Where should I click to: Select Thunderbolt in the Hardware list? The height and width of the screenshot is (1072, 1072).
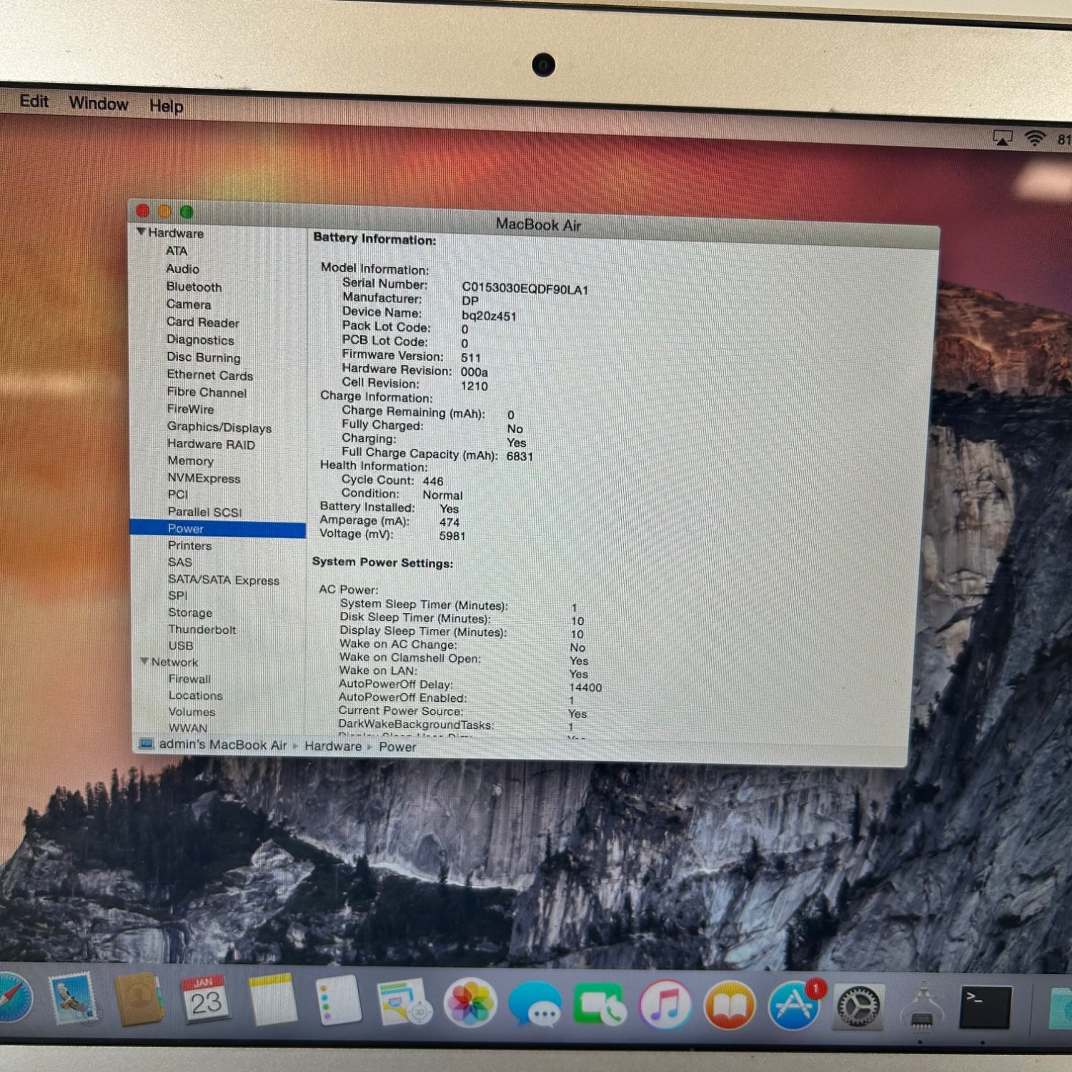[x=202, y=630]
